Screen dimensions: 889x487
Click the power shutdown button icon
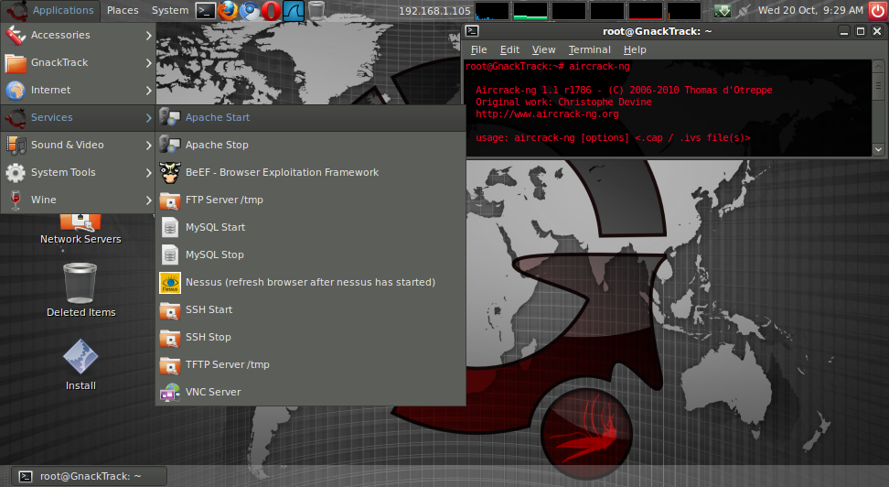coord(878,10)
